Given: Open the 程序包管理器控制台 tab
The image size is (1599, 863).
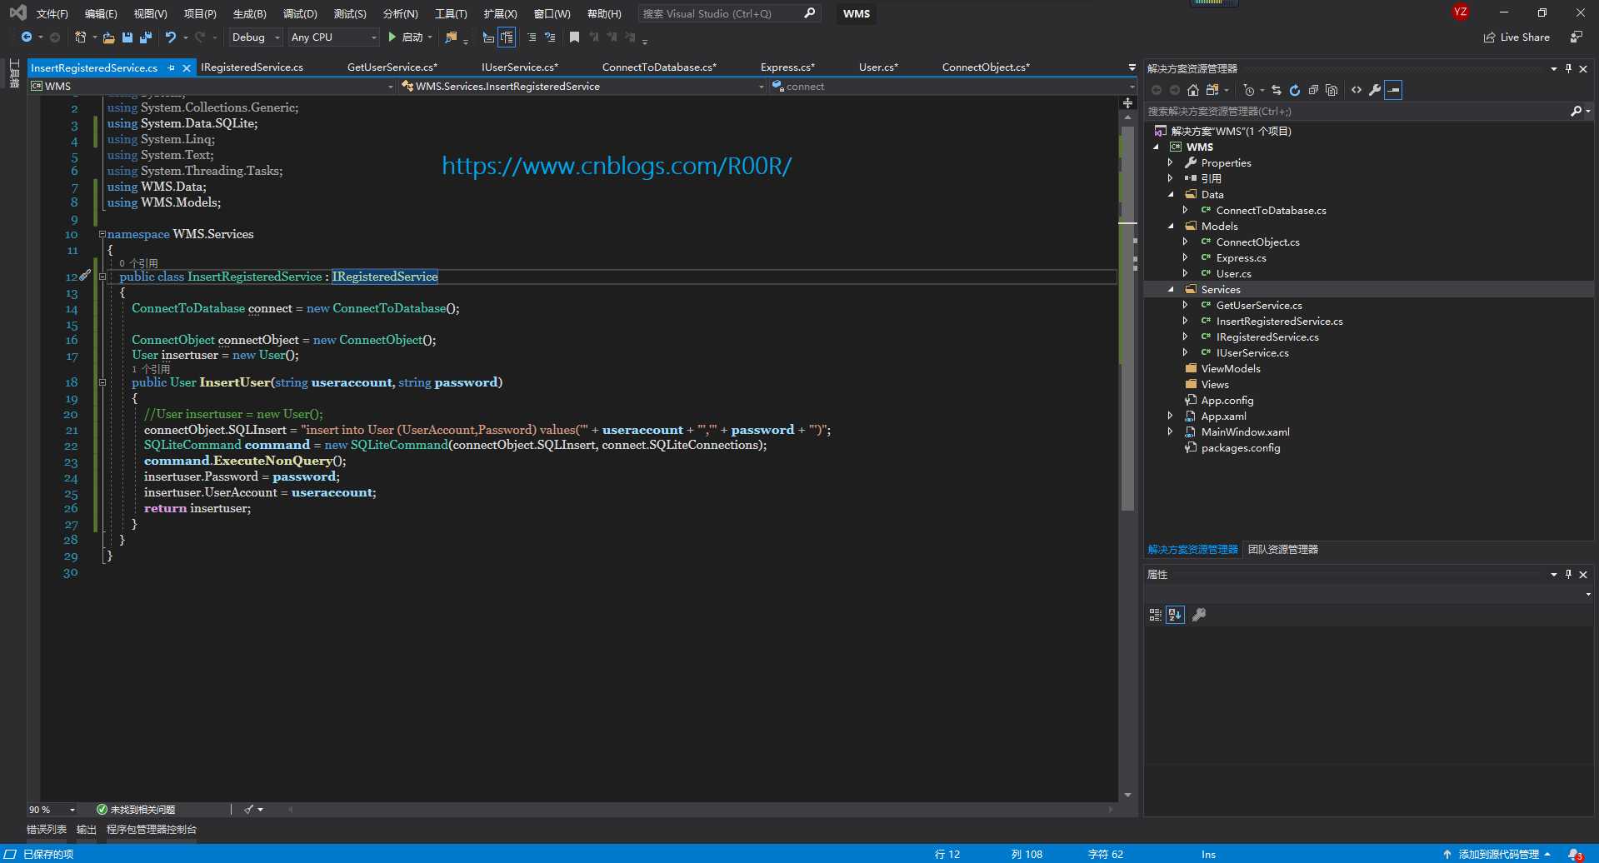Looking at the screenshot, I should (152, 830).
